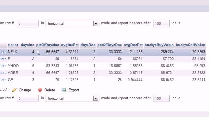Select the GE ticker cell
Screen dimensions: 209x117
tap(10, 80)
